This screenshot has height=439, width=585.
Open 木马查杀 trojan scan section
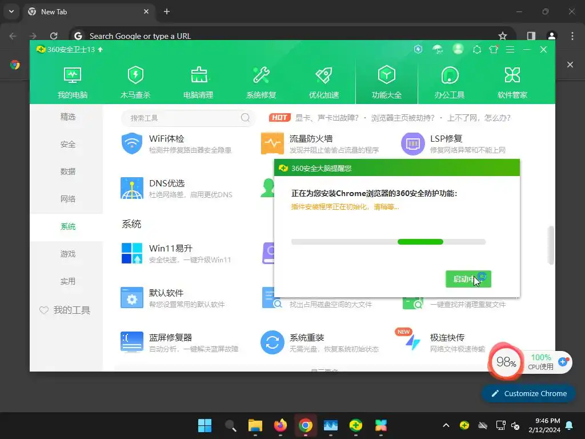135,82
